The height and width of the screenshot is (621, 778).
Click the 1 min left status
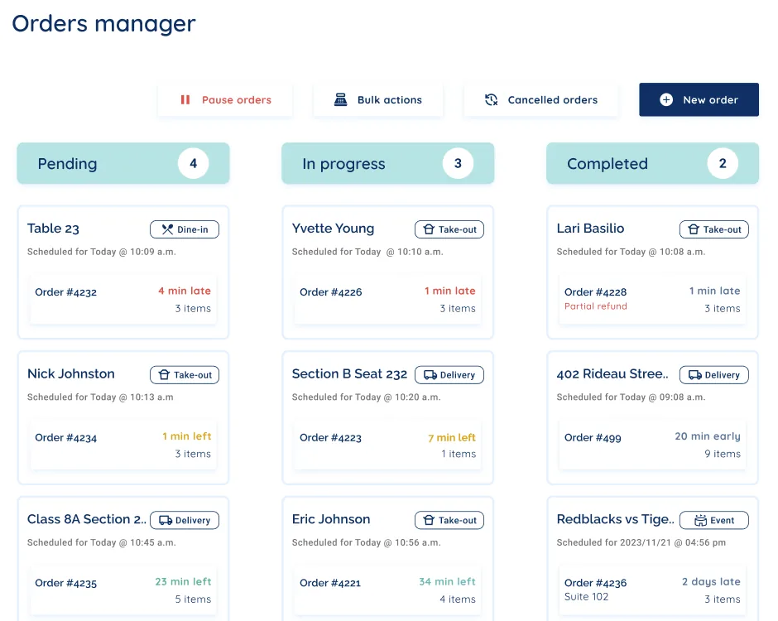point(186,436)
